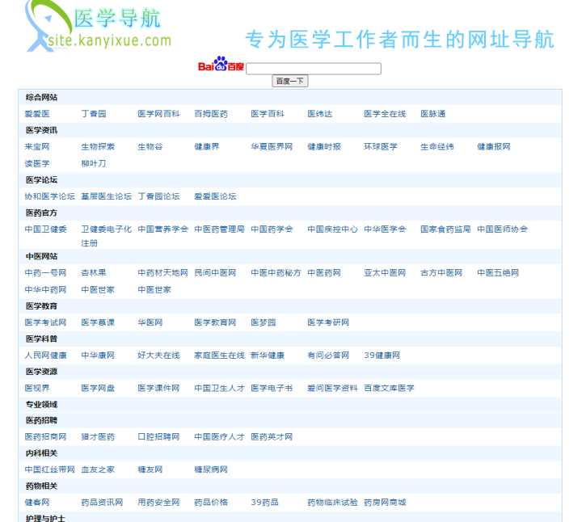Open 卫健委电子化注册 link
The width and height of the screenshot is (582, 522).
point(107,236)
